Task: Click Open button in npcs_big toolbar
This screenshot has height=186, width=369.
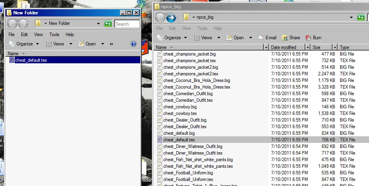Action: [235, 38]
